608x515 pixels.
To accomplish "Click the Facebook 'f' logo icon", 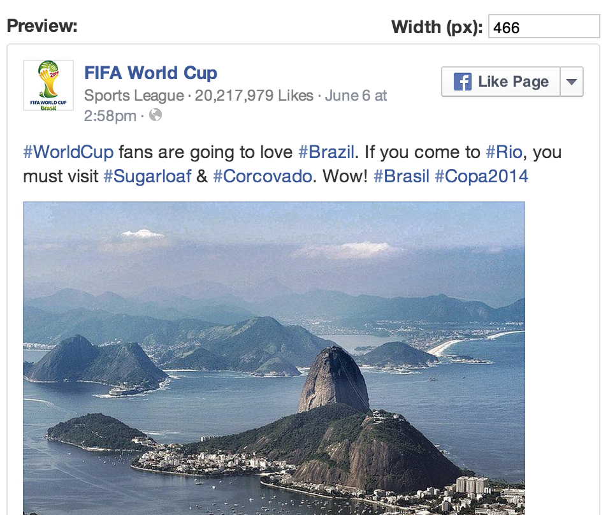I will click(462, 82).
